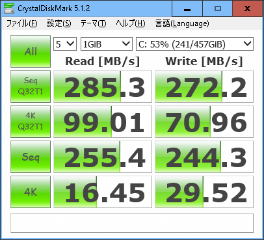This screenshot has height=240, width=264.
Task: Select the 4K Q32T1 read value 99.01
Action: 103,122
